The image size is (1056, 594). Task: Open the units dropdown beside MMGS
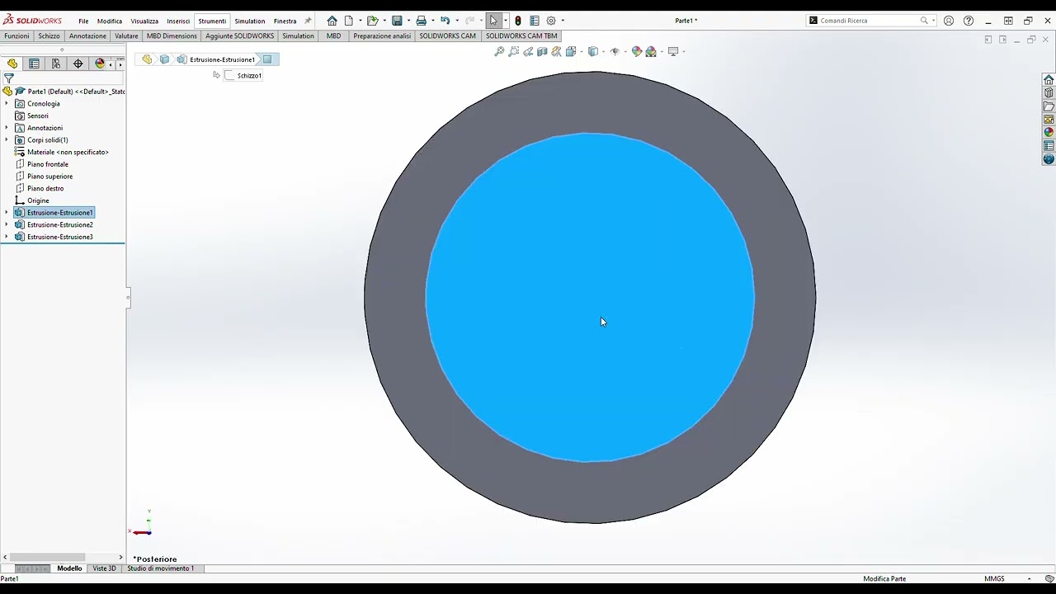click(1029, 579)
